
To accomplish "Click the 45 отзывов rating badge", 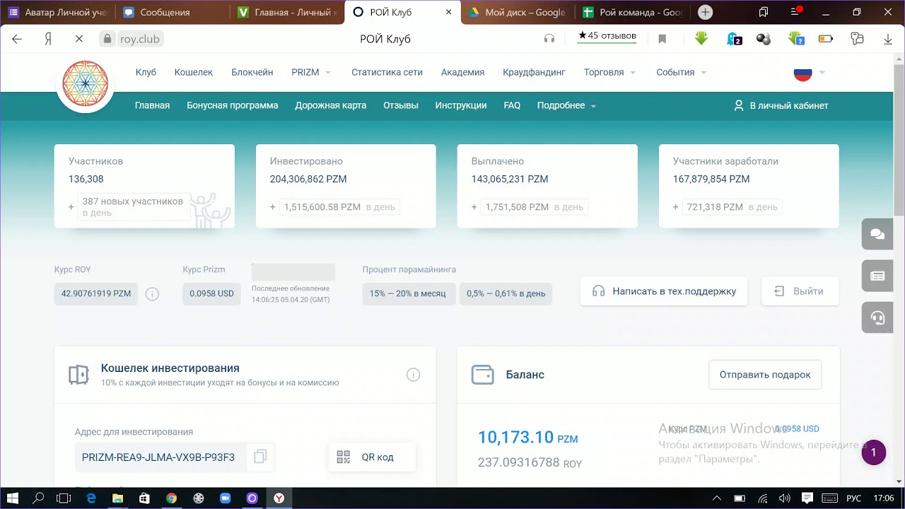I will 607,37.
